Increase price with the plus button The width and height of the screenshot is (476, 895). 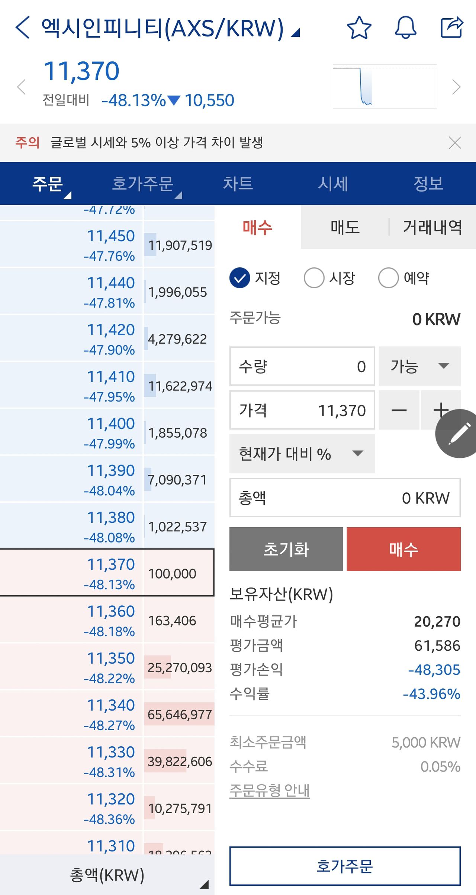(441, 410)
